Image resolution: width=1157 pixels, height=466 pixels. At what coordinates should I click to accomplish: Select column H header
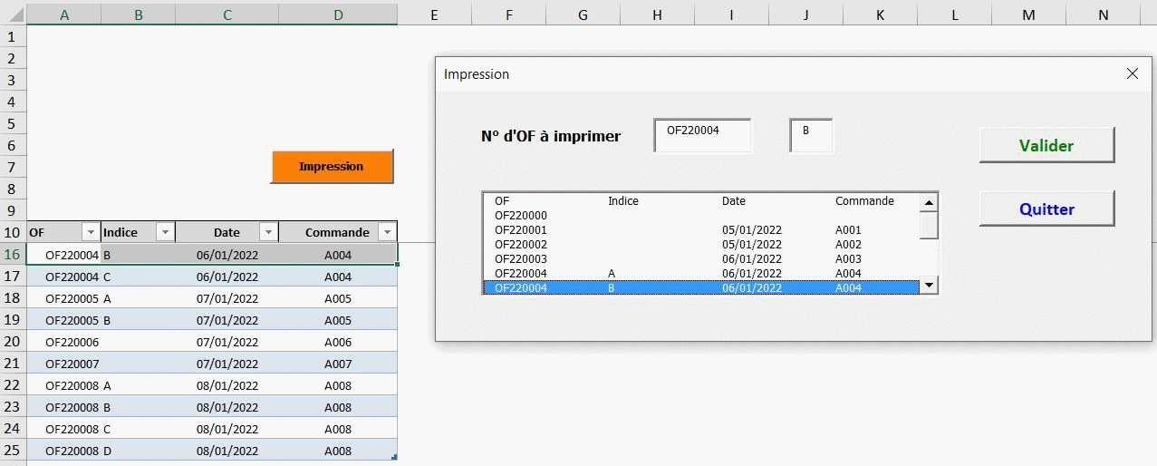pyautogui.click(x=657, y=15)
